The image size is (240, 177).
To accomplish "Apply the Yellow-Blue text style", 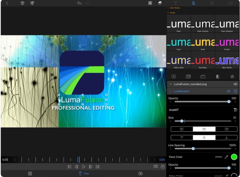I will click(x=178, y=60).
